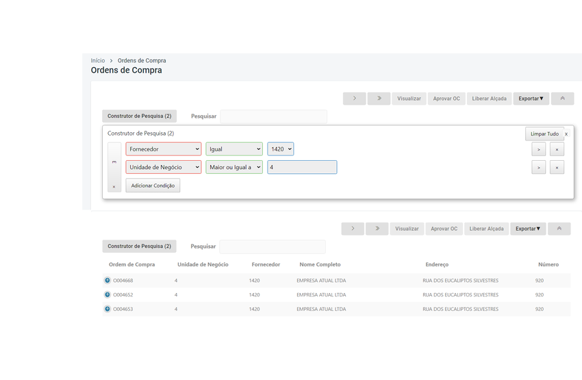Open the Maior ou Igual a dropdown

[234, 167]
